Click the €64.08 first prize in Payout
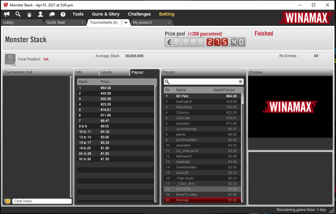The height and width of the screenshot is (214, 336). pos(106,88)
